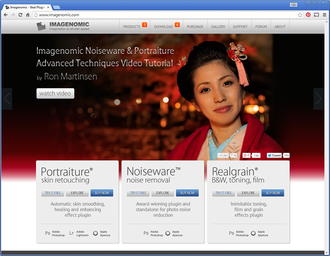Show the next slide in the banner
Screen dimensions: 330x256
[319, 99]
